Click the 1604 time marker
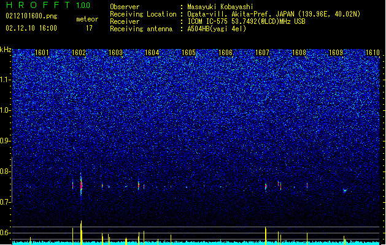 152,53
